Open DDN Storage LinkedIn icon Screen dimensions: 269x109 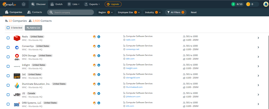(x=99, y=56)
